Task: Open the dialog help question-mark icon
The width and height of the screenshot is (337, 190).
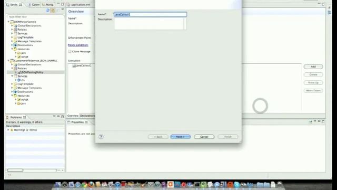Action: (x=101, y=137)
